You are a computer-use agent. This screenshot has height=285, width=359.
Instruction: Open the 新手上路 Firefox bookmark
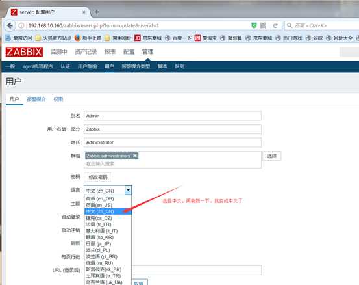pyautogui.click(x=88, y=38)
